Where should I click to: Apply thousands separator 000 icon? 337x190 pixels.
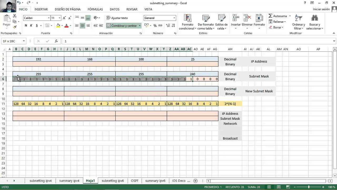coord(160,26)
